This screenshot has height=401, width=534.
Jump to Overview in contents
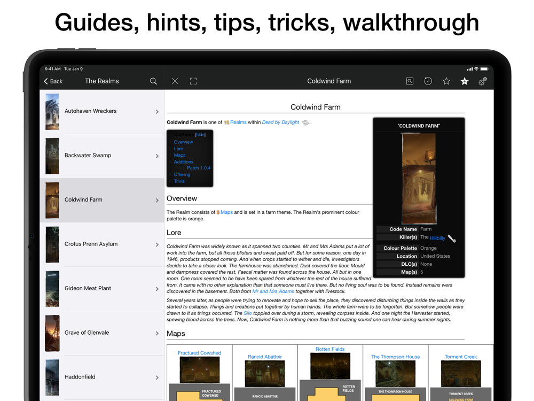(183, 142)
